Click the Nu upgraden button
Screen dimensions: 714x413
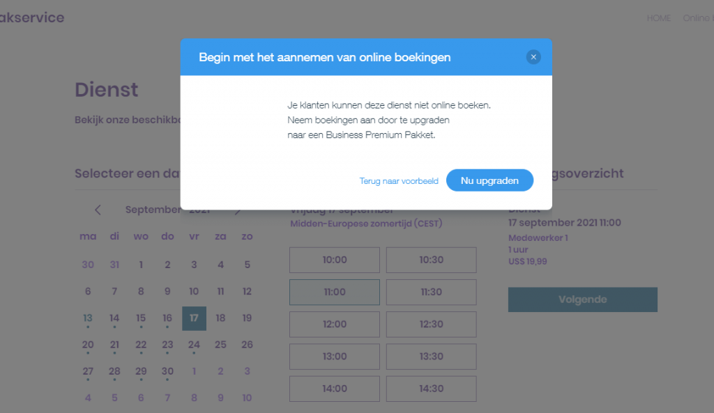pyautogui.click(x=489, y=180)
